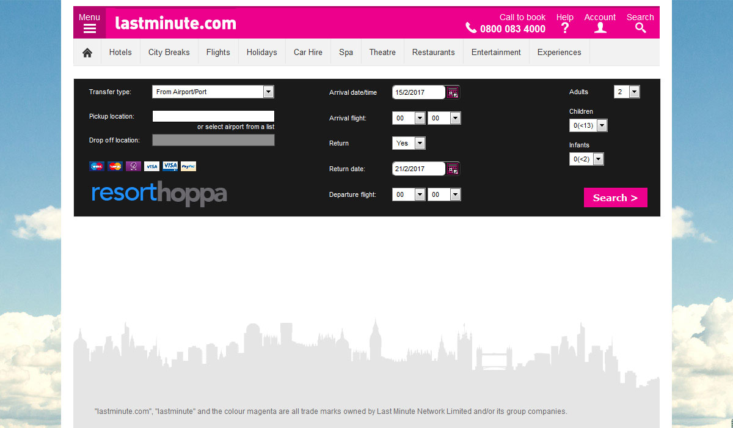Viewport: 733px width, 428px height.
Task: Click the PayPal payment icon
Action: 188,166
